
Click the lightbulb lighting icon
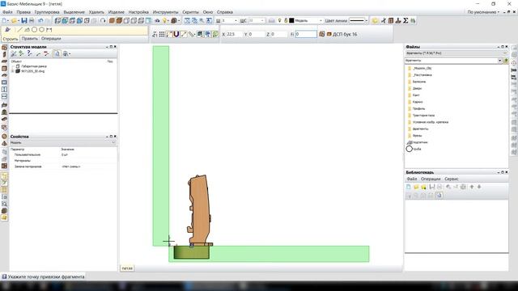tap(164, 20)
